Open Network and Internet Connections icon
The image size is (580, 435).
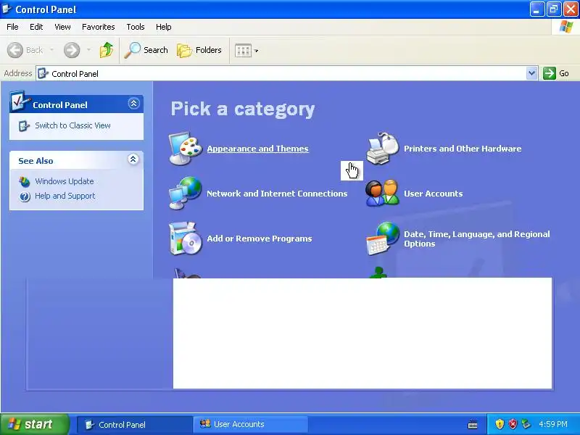(186, 193)
